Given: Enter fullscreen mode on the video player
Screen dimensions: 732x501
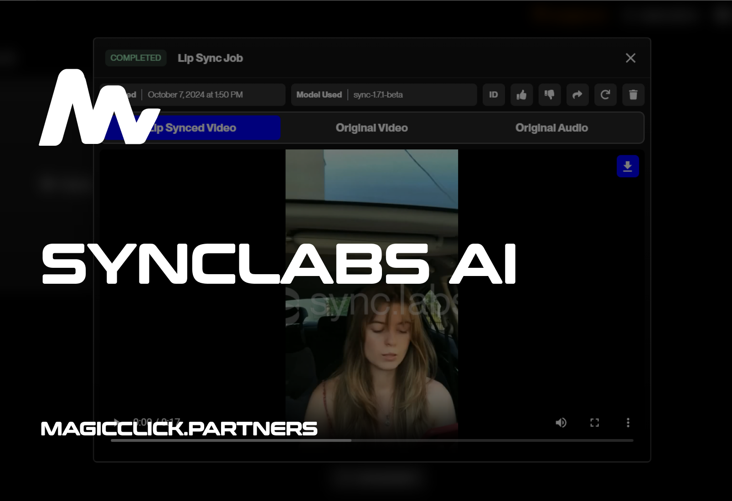Looking at the screenshot, I should (594, 423).
